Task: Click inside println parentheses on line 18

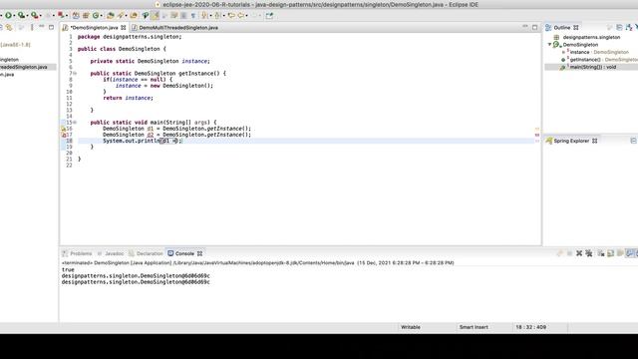Action: 169,141
